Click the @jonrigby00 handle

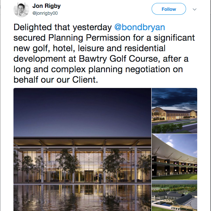(46, 13)
